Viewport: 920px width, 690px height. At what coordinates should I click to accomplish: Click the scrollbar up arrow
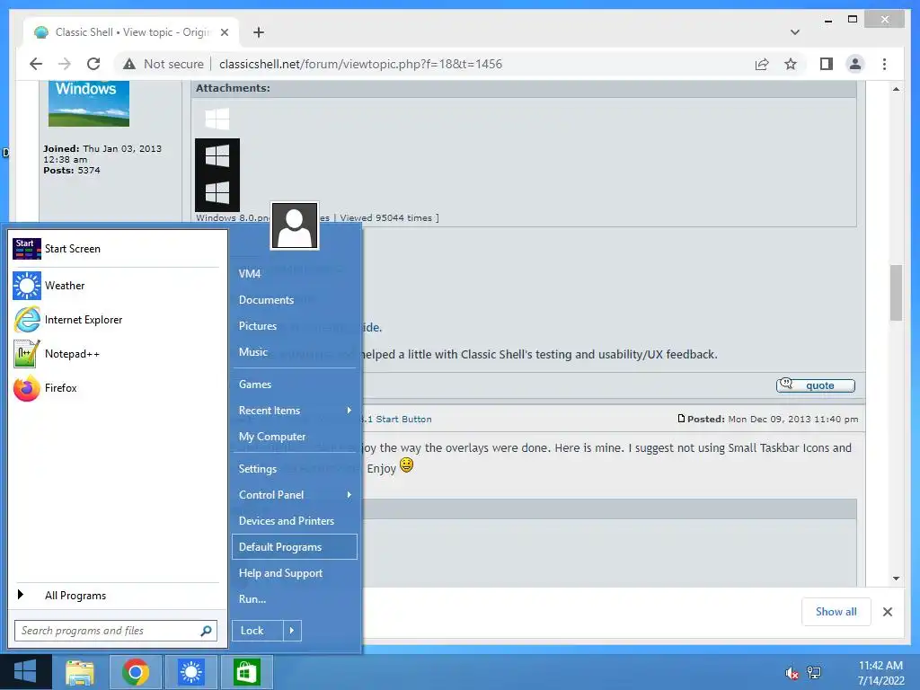click(x=896, y=89)
